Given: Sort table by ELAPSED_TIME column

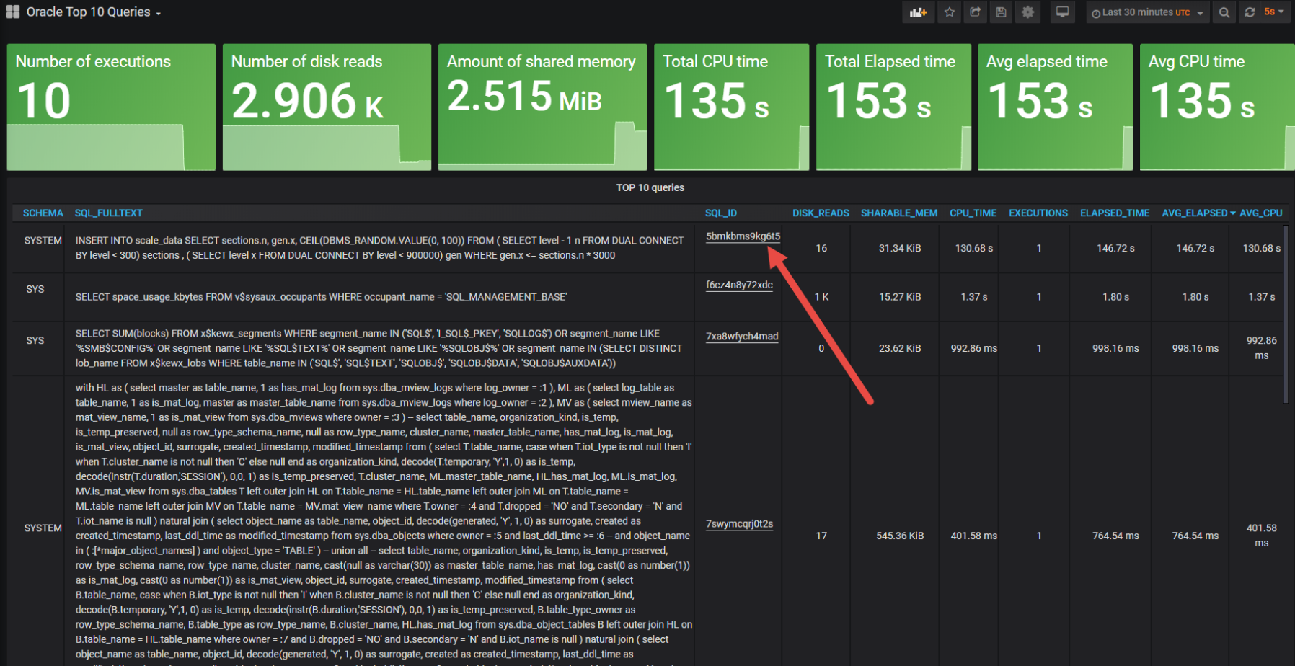Looking at the screenshot, I should 1115,213.
